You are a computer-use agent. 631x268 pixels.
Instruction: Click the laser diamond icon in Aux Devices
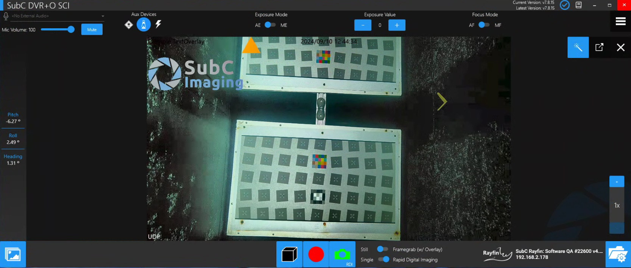coord(129,25)
